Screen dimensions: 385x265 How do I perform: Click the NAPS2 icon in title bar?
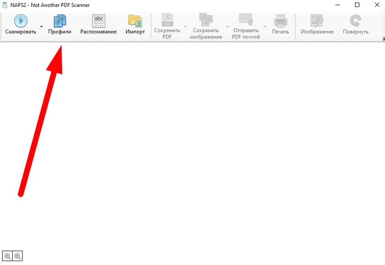5,5
